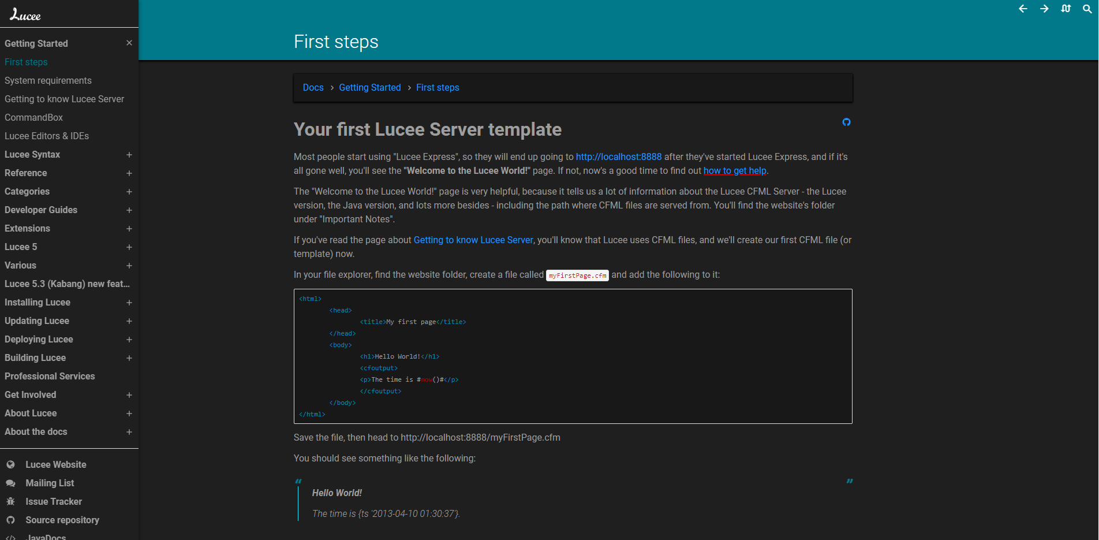Open First steps in sidebar

coord(26,62)
